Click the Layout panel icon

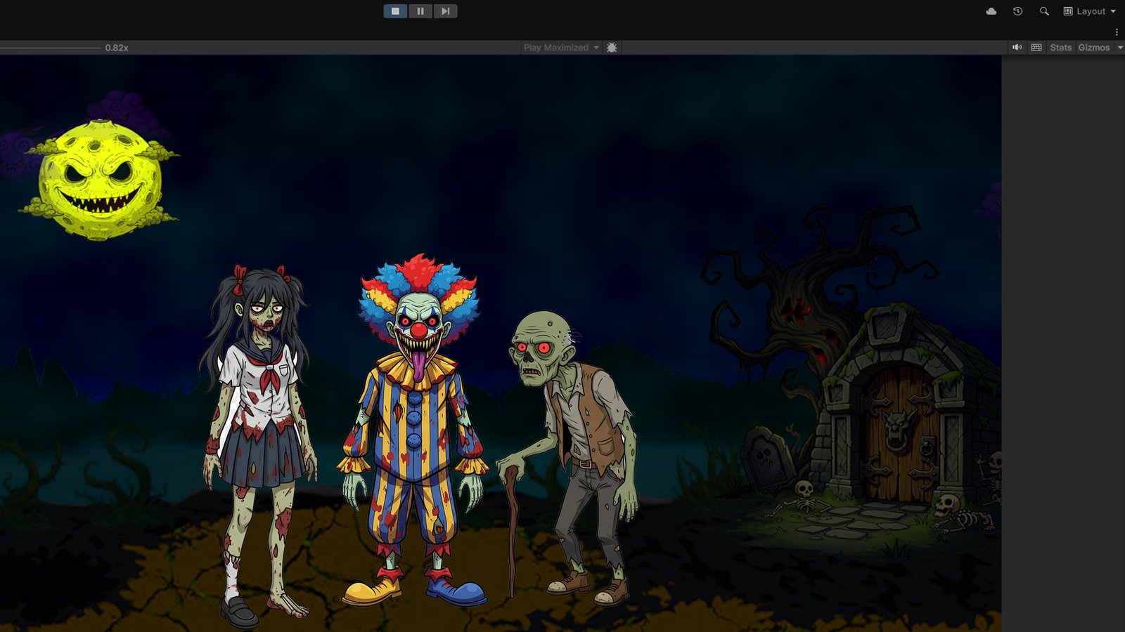tap(1067, 11)
